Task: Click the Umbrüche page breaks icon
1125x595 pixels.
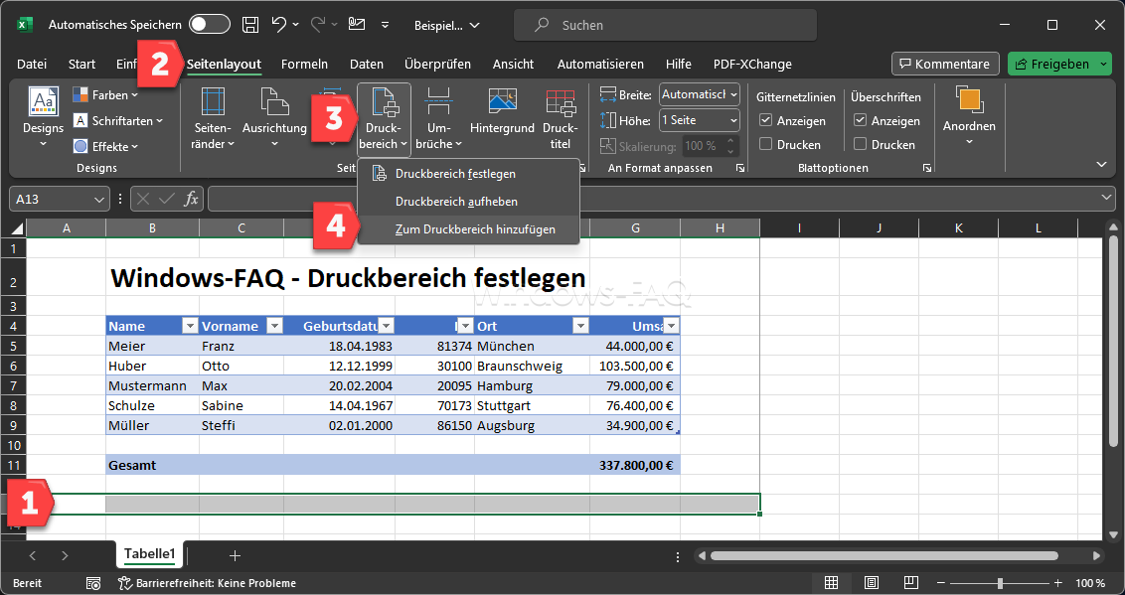Action: tap(438, 103)
